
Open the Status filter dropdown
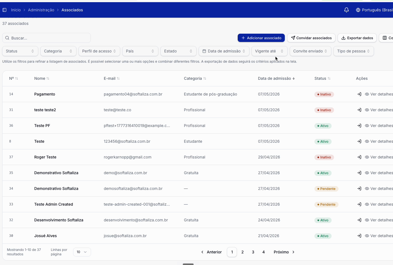pyautogui.click(x=20, y=51)
